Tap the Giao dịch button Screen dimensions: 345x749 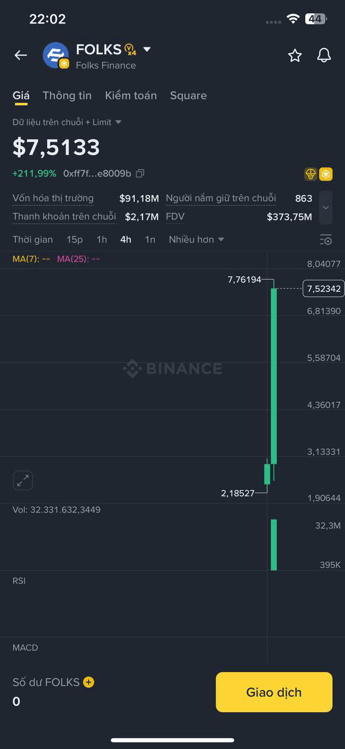(274, 692)
